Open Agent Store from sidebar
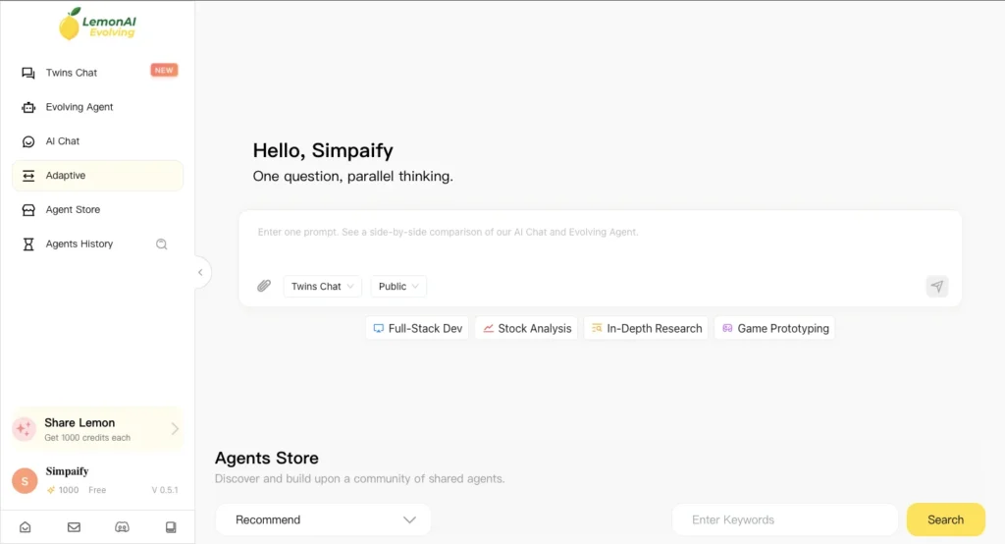This screenshot has height=544, width=1005. pos(97,210)
